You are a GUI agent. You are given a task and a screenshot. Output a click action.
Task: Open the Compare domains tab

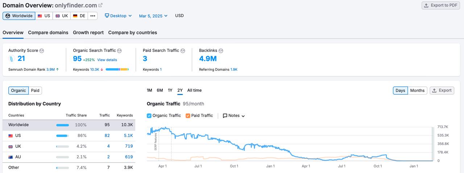(x=48, y=33)
